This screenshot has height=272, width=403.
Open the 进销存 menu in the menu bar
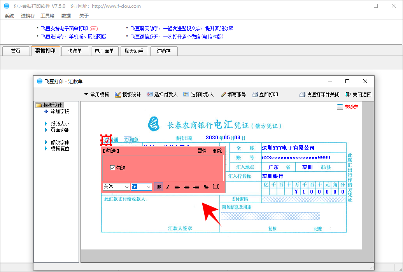tap(28, 16)
